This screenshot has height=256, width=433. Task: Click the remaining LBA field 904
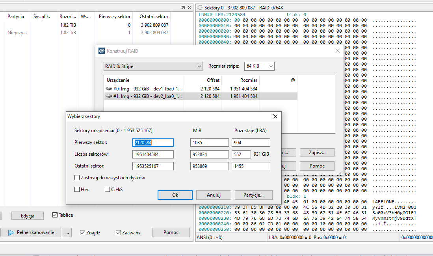251,142
